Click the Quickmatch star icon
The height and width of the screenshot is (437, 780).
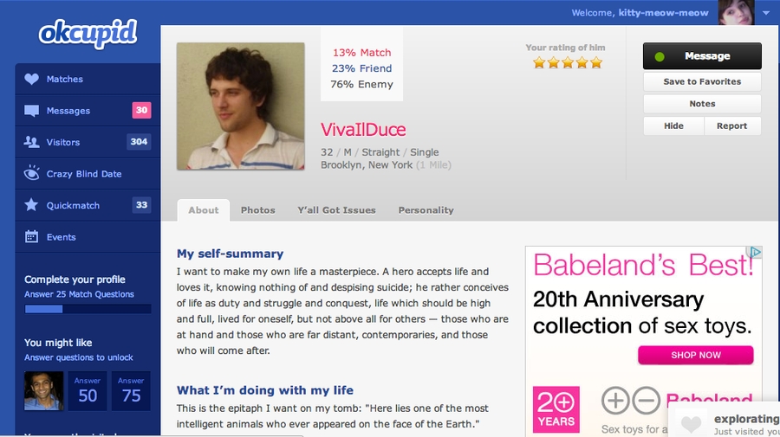tap(32, 205)
